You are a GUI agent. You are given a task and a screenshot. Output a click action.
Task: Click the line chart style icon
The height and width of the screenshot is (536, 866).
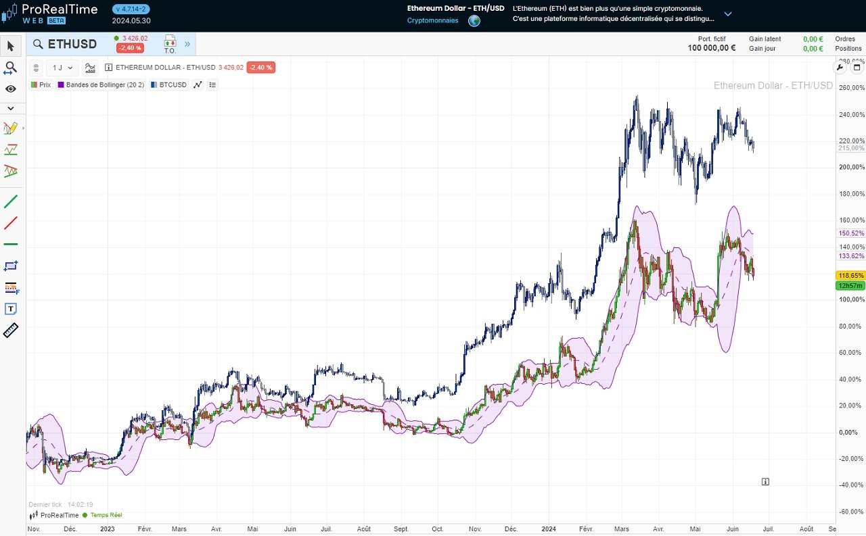pyautogui.click(x=198, y=85)
